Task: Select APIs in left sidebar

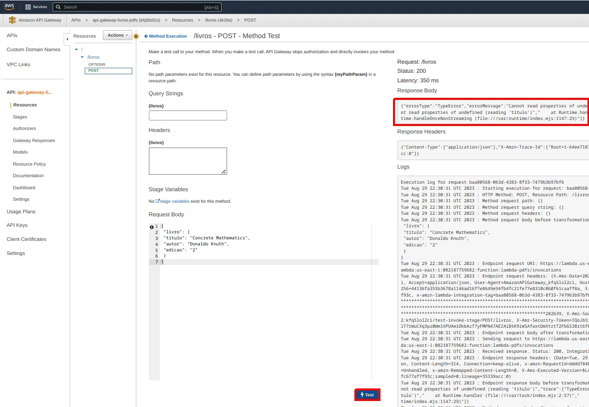Action: coord(12,35)
